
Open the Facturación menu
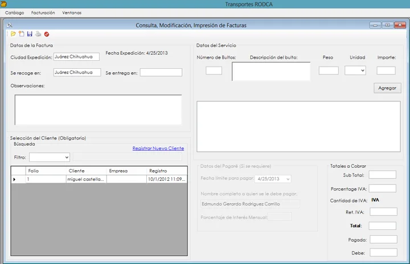pyautogui.click(x=43, y=13)
